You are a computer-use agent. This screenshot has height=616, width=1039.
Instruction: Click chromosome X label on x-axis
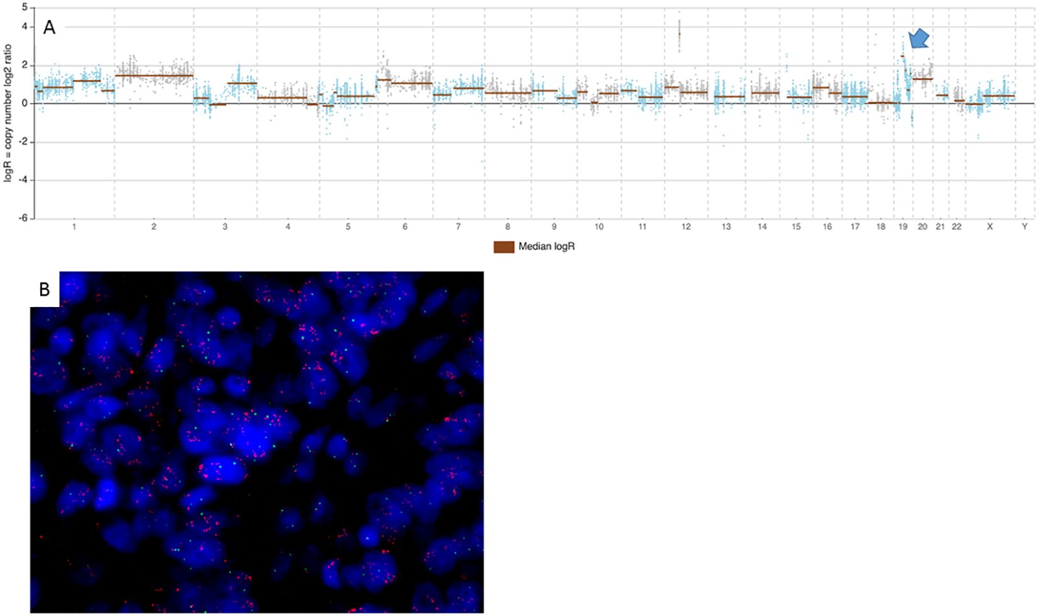click(990, 227)
